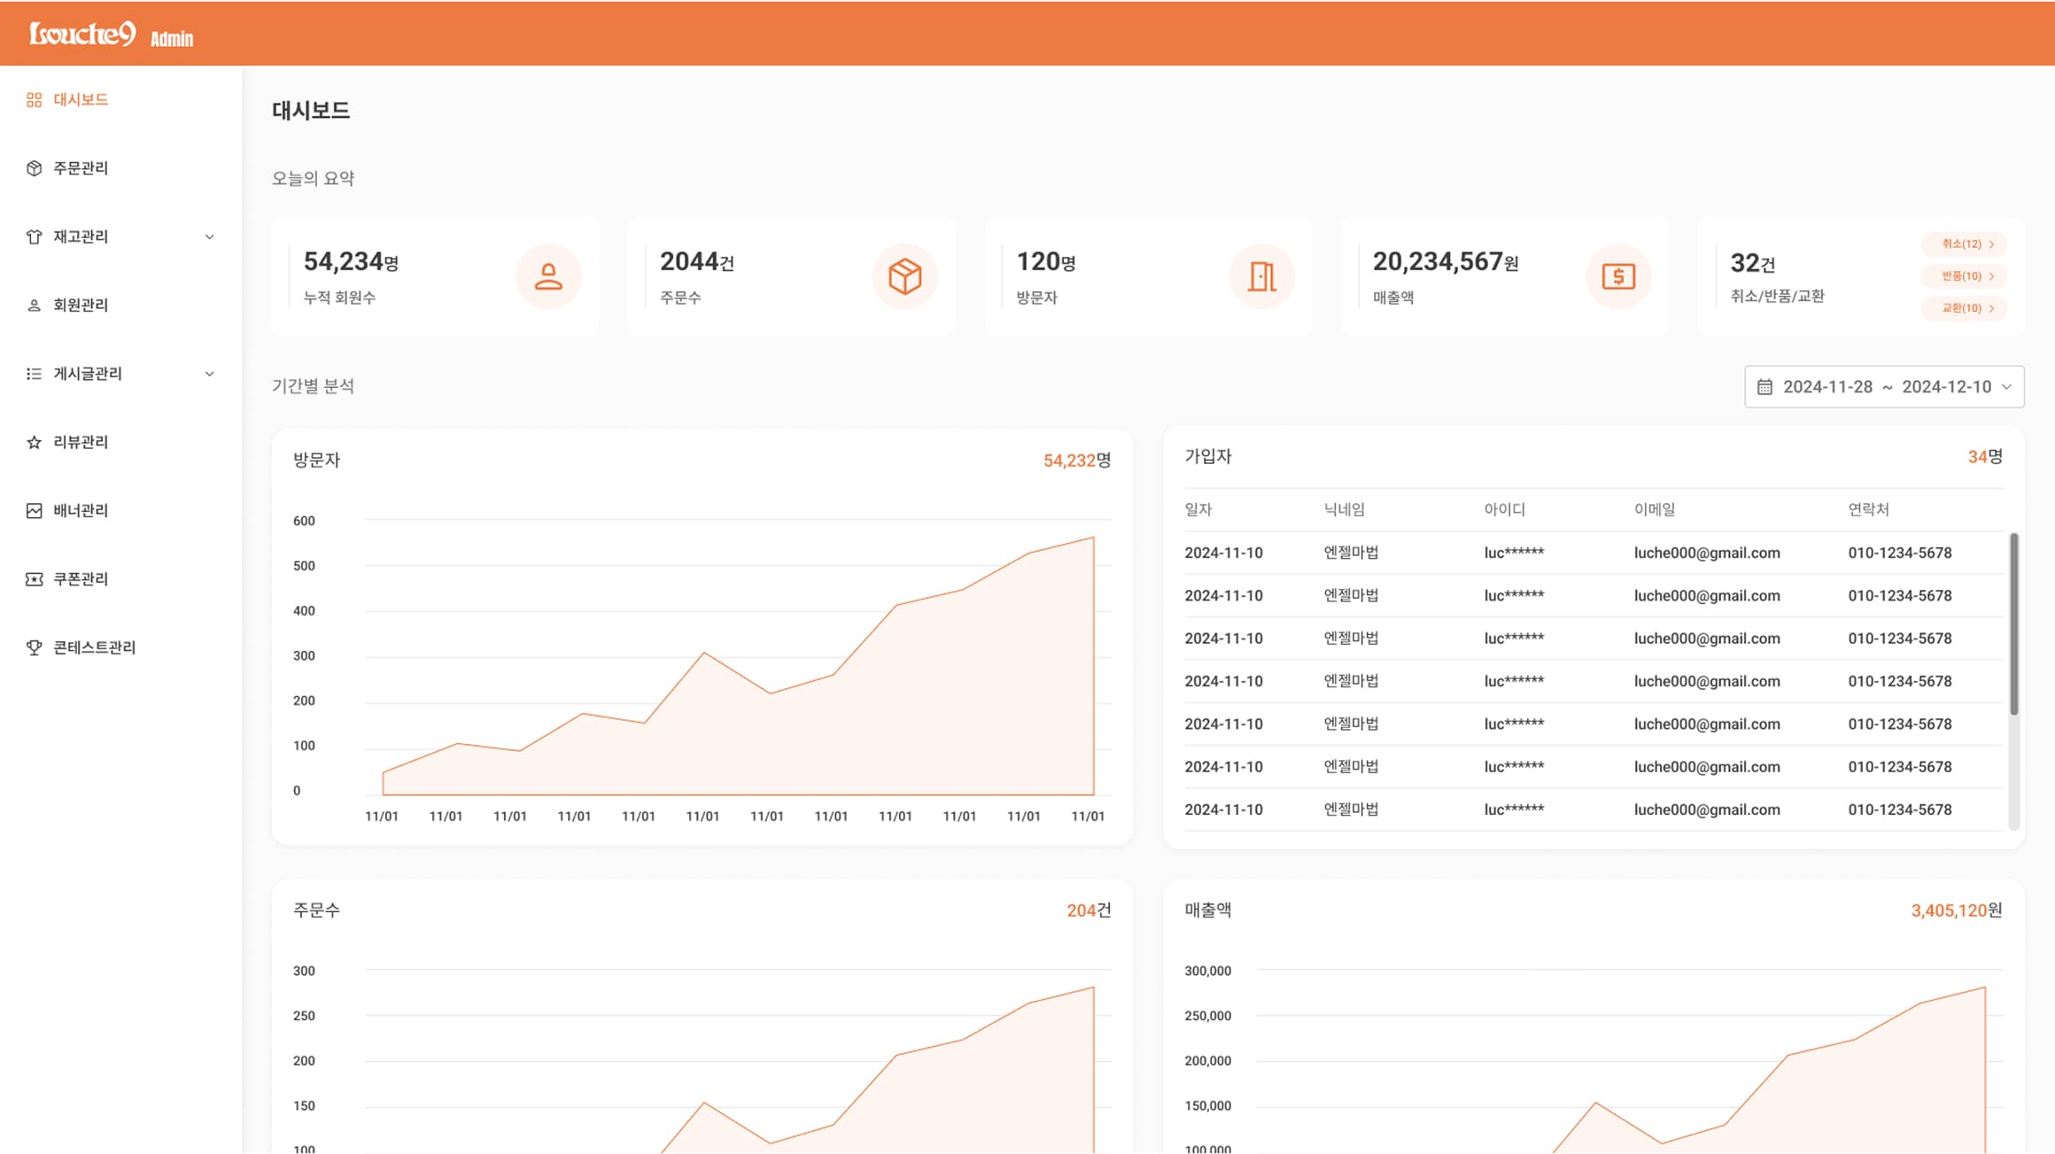Image resolution: width=2055 pixels, height=1154 pixels.
Task: Click the 오늘의 요약 section heading
Action: click(x=313, y=178)
